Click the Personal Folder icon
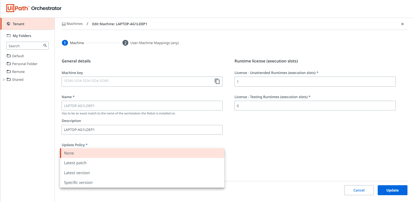The width and height of the screenshot is (413, 202). tap(9, 64)
